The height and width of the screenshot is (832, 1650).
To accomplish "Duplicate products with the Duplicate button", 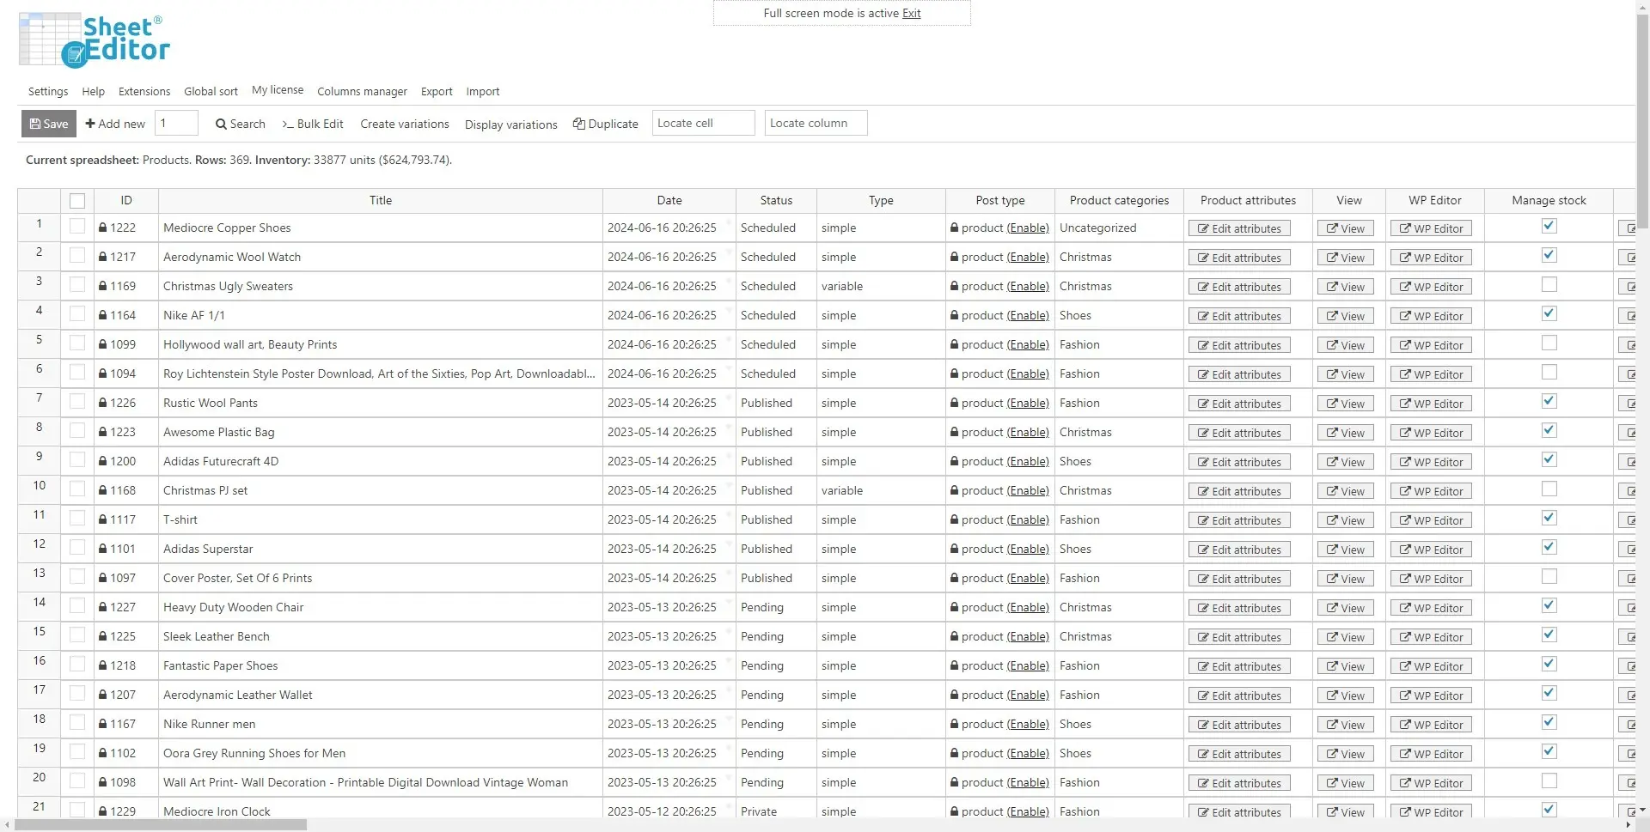I will pos(606,124).
